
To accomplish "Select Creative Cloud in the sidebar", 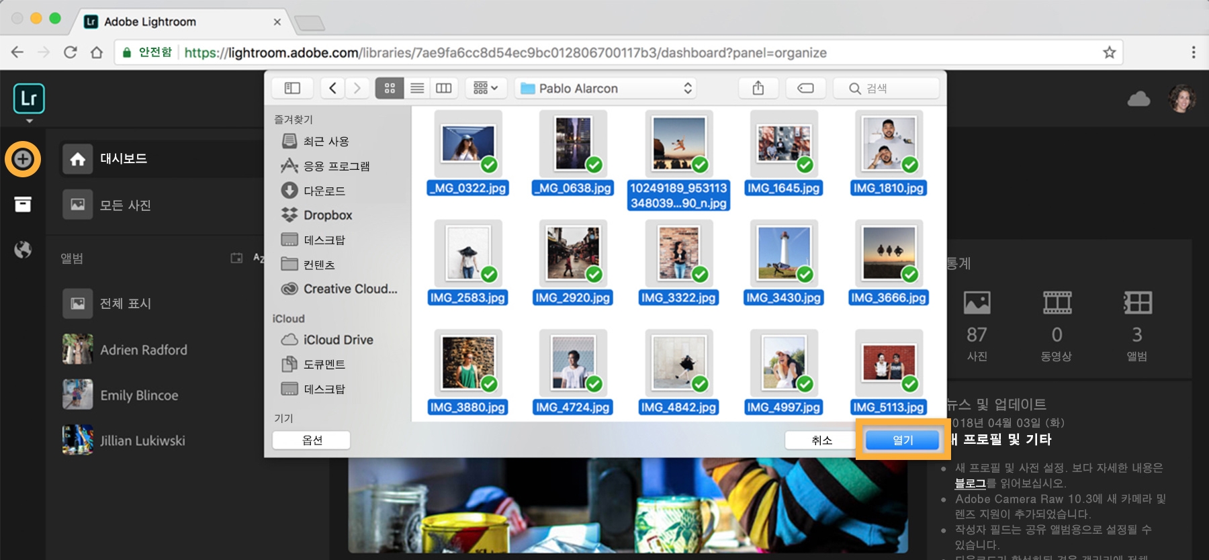I will coord(339,289).
